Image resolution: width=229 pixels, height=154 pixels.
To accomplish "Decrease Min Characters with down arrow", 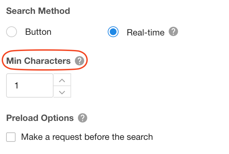I will pos(62,92).
